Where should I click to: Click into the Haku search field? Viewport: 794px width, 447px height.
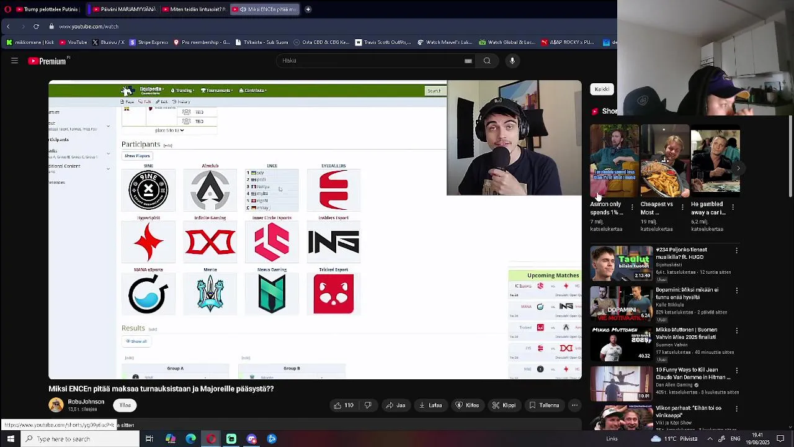tap(372, 61)
